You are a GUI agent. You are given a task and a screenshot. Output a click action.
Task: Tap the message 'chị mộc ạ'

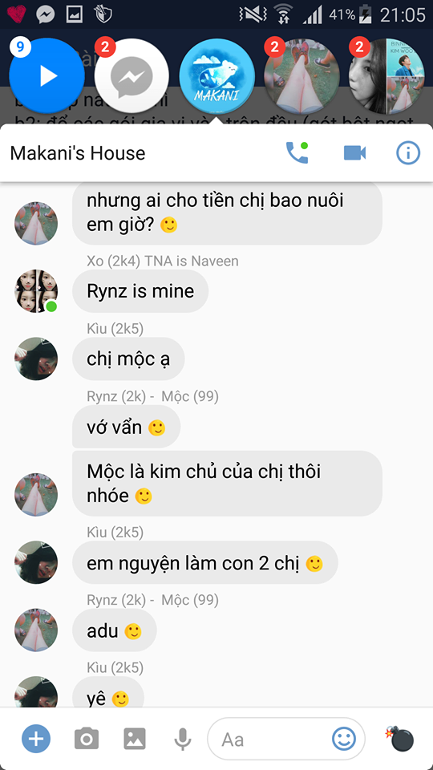[128, 359]
